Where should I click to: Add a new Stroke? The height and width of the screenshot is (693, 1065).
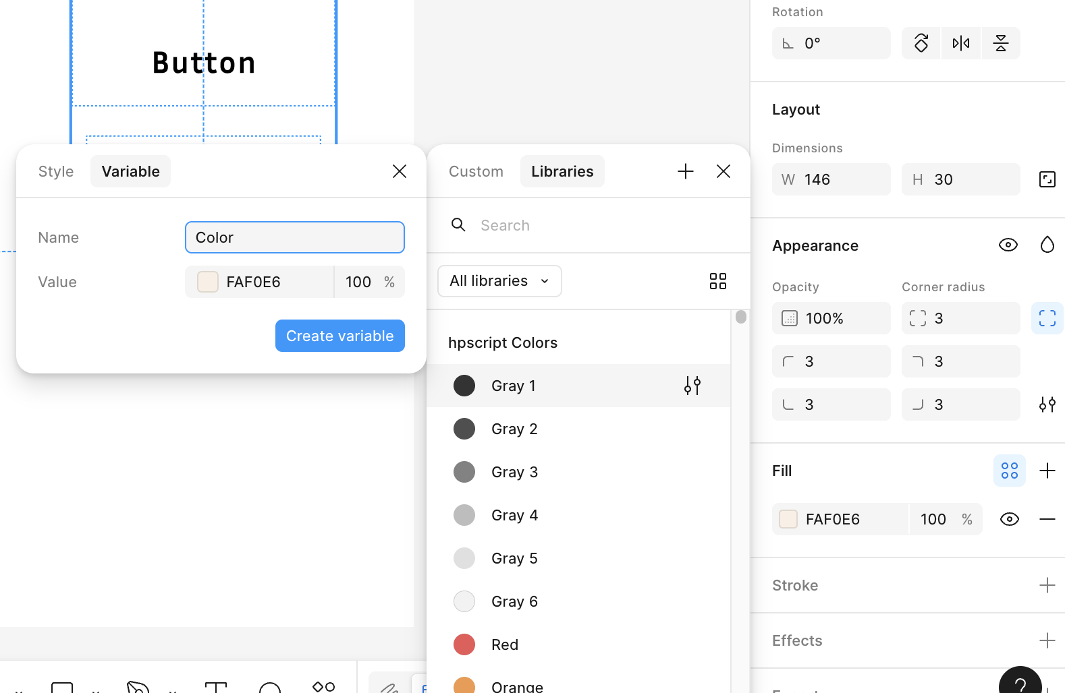click(1047, 585)
